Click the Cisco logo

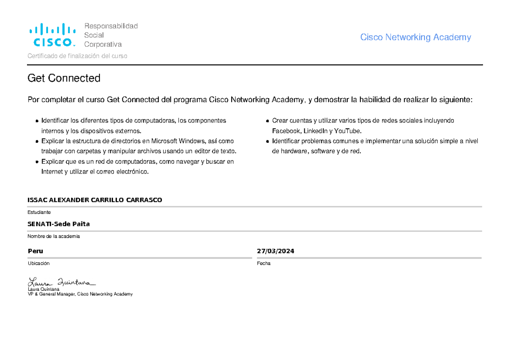[x=52, y=35]
